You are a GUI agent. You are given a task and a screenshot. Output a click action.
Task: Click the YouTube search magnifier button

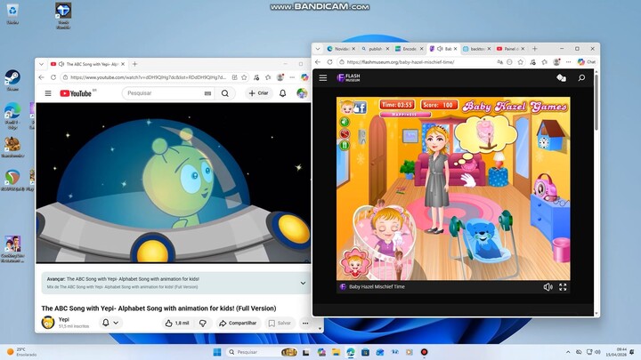click(x=225, y=93)
